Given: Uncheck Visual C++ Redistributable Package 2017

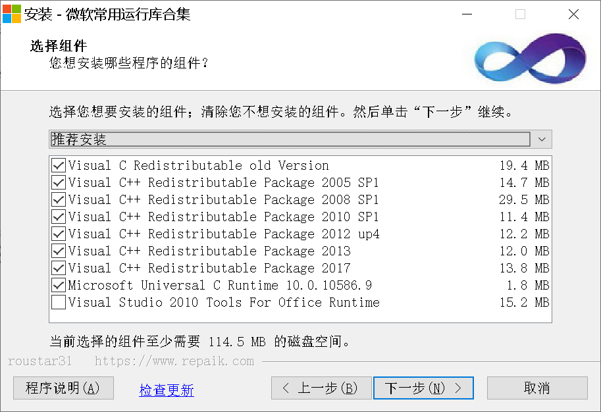Looking at the screenshot, I should pos(59,268).
